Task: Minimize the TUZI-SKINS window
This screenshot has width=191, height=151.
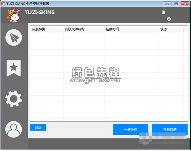Action: tap(167, 4)
